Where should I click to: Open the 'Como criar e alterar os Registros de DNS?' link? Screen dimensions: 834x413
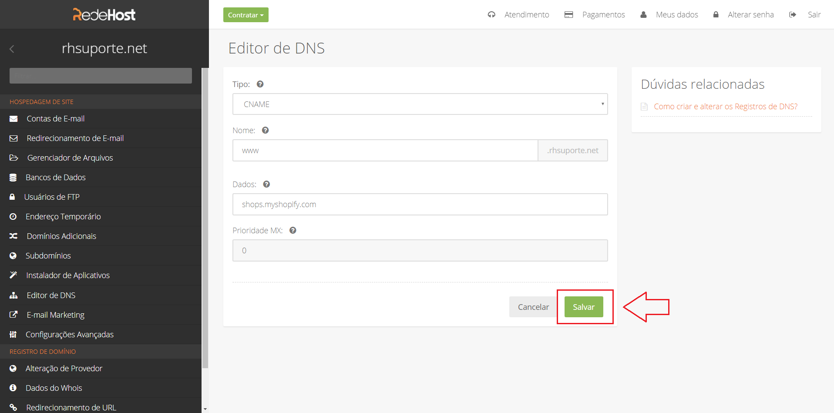click(725, 107)
